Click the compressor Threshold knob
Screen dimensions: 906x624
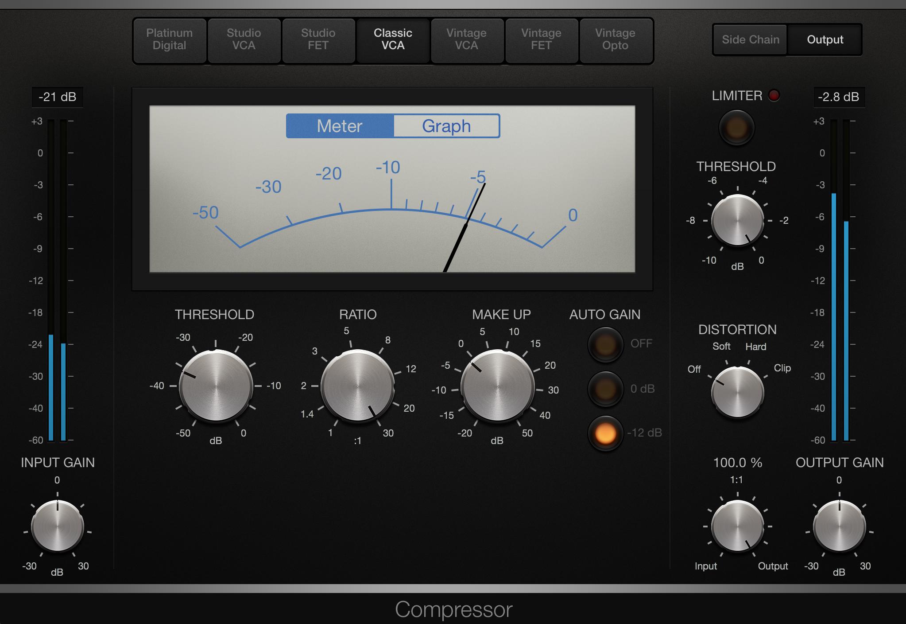point(216,386)
